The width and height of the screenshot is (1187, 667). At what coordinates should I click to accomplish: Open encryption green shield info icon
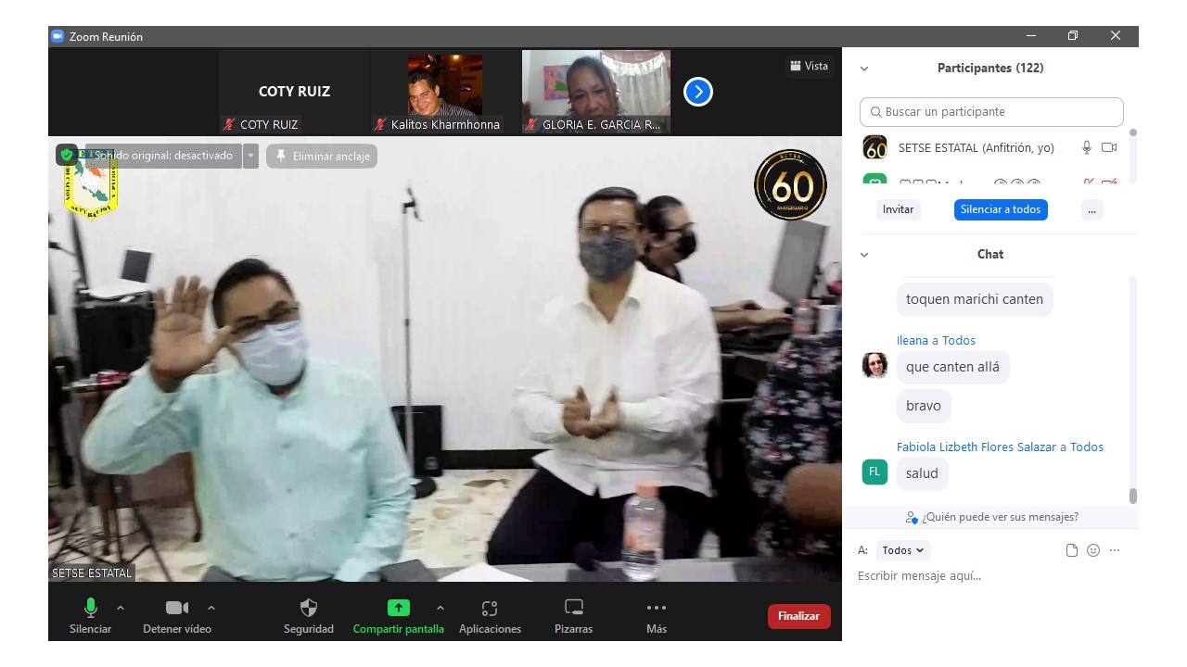click(x=67, y=156)
